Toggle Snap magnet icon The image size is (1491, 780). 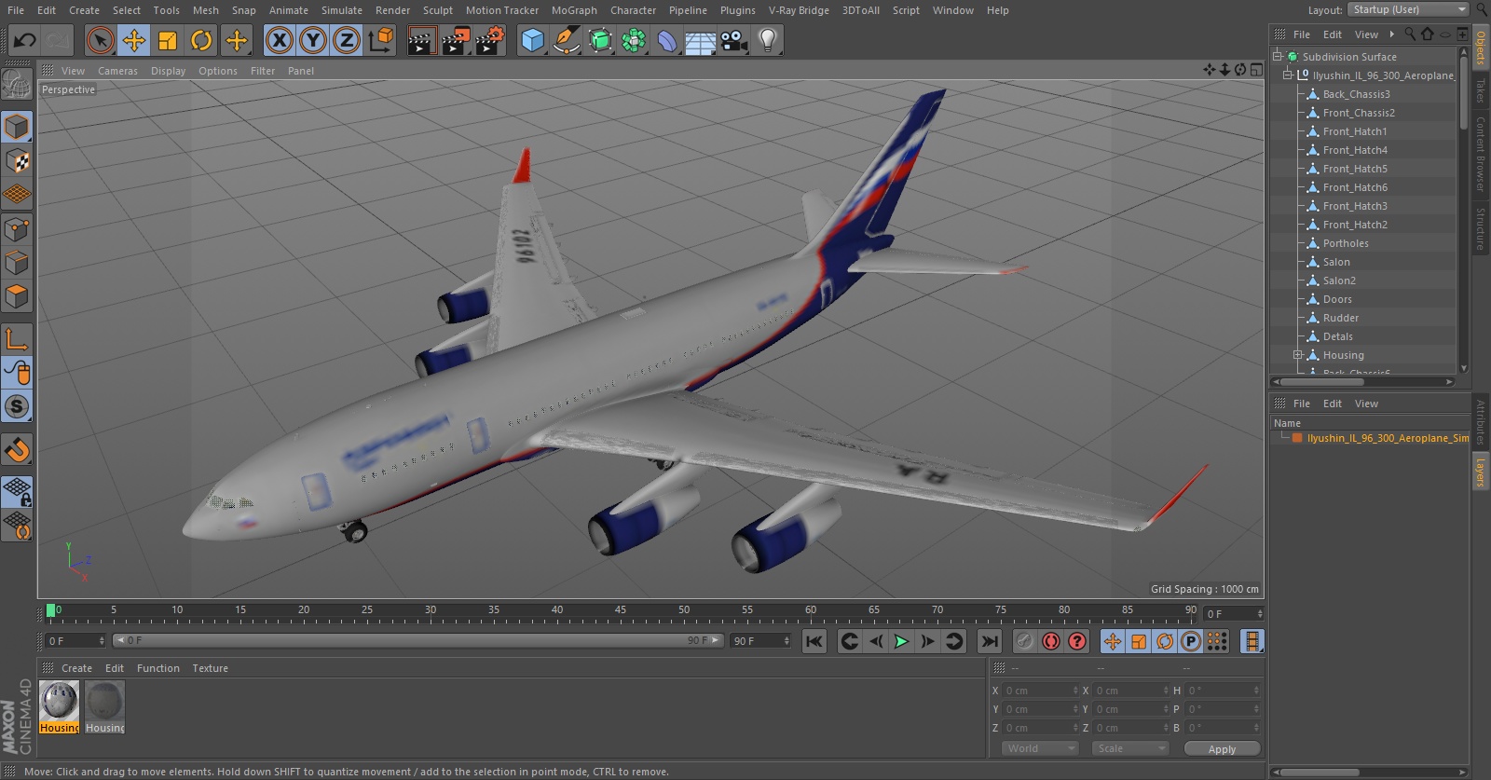click(17, 450)
